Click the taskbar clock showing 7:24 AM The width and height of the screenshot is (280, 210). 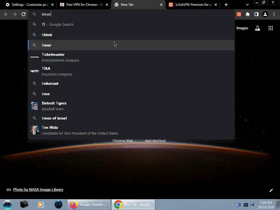point(266,205)
